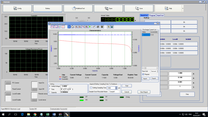Select the Capacity radio option in Setting
Viewport: 208px width, 117px height.
[50, 92]
